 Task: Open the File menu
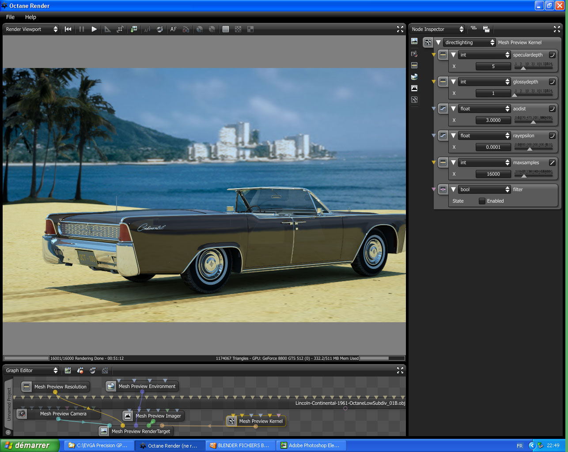(x=11, y=17)
